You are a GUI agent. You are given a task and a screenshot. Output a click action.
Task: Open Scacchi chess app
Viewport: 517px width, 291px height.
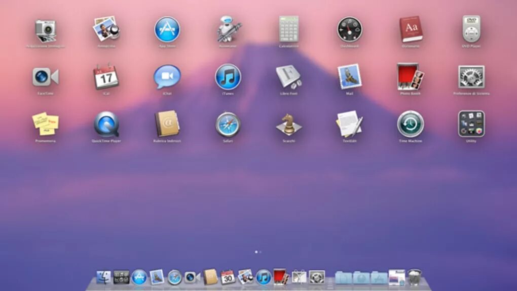pos(288,124)
